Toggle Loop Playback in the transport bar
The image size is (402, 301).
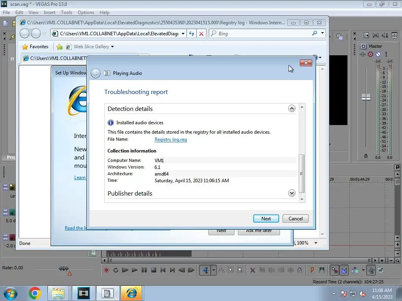(116, 270)
